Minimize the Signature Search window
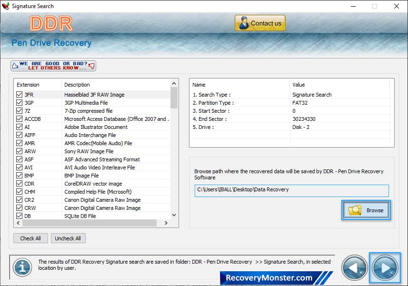The height and width of the screenshot is (286, 408). (x=353, y=6)
